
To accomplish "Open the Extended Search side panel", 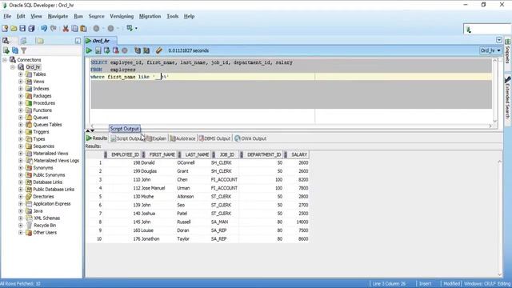I will click(x=507, y=98).
